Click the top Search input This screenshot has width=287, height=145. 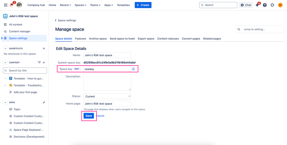(x=218, y=5)
